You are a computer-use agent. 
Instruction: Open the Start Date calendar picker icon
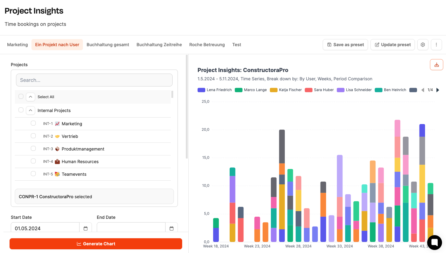pyautogui.click(x=86, y=228)
